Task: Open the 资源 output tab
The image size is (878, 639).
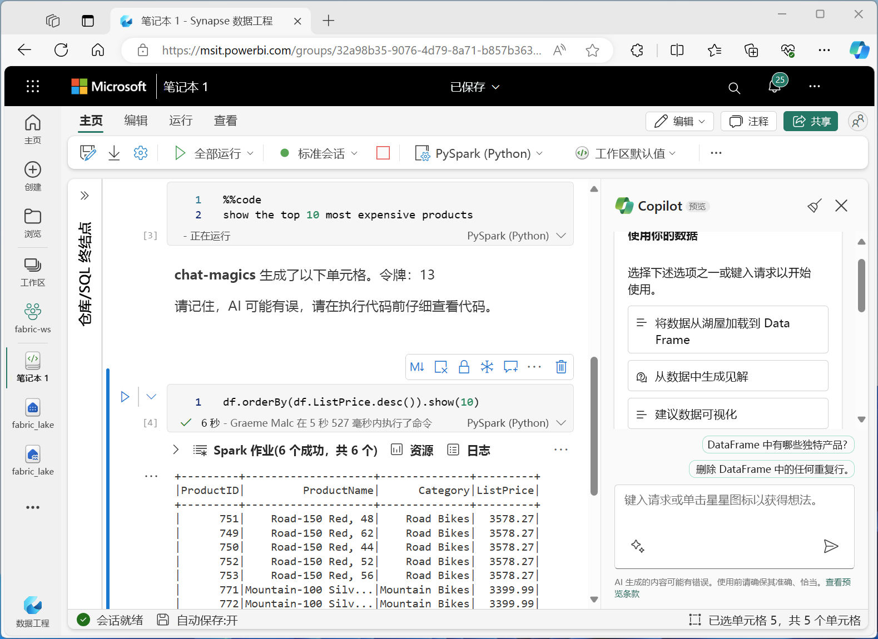Action: tap(412, 450)
